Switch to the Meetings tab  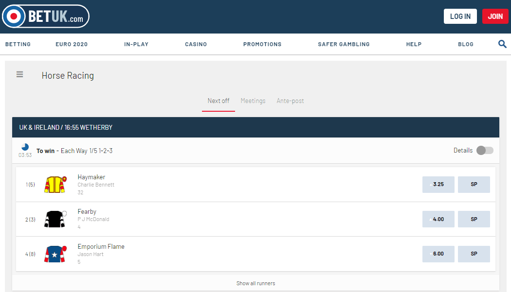tap(253, 101)
